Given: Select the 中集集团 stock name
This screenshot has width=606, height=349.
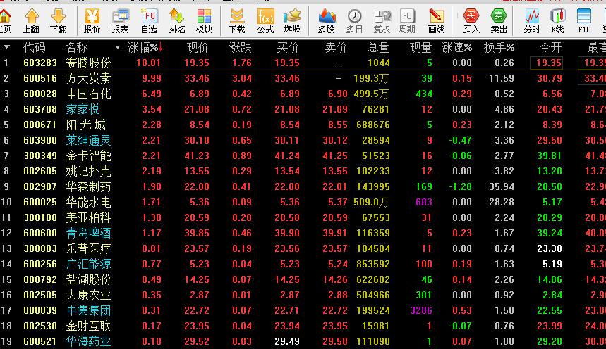Looking at the screenshot, I should tap(88, 310).
